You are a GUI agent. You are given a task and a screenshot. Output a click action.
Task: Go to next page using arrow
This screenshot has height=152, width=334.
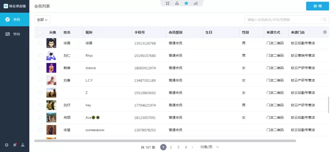(192, 147)
